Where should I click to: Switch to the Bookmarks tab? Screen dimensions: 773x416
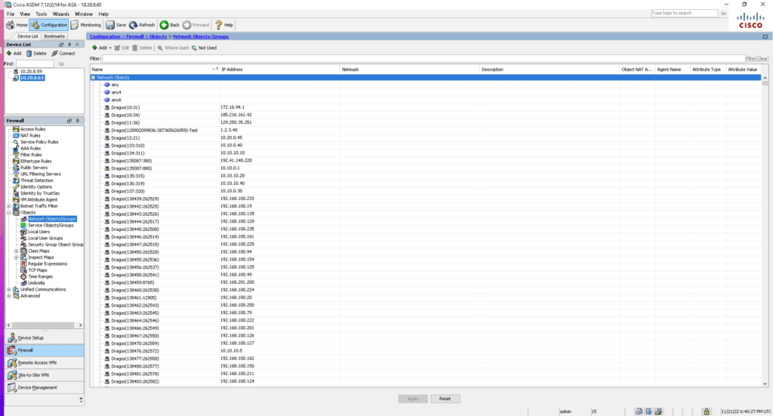[x=54, y=36]
